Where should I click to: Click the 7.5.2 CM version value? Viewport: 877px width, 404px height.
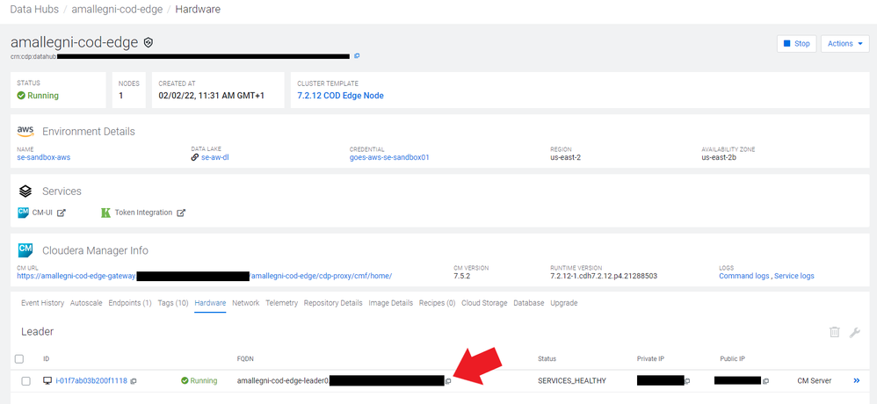point(462,276)
